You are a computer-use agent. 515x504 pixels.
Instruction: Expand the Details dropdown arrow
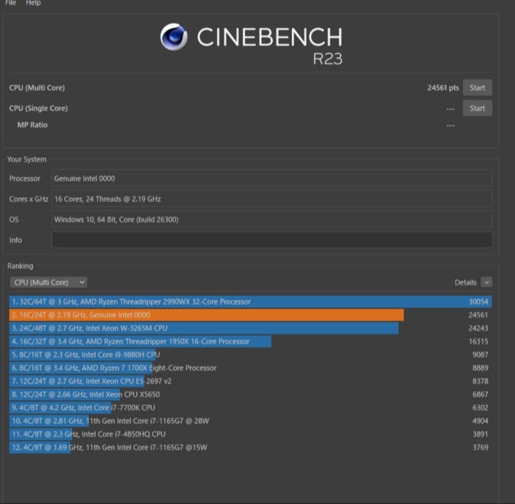[487, 282]
